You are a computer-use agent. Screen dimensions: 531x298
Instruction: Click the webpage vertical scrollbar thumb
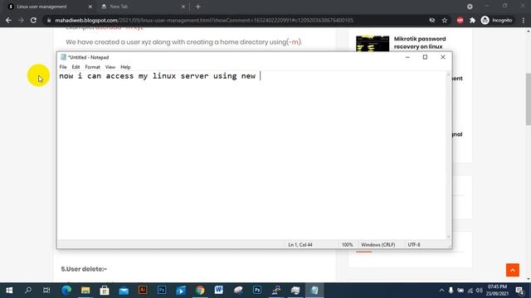528,99
